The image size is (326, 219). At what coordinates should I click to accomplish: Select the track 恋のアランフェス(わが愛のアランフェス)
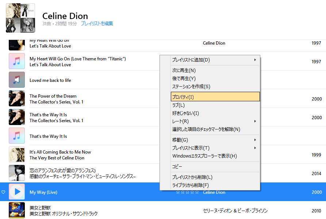(x=62, y=170)
